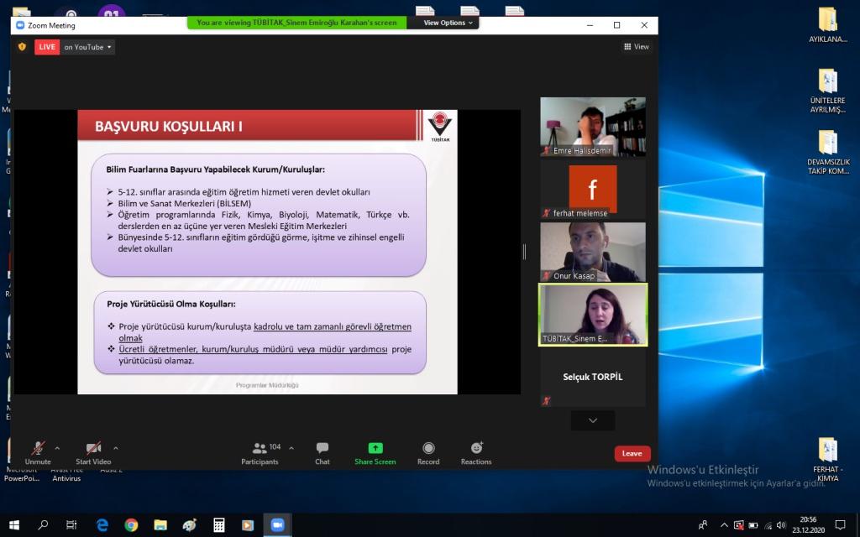Unmute the microphone in Zoom
This screenshot has height=537, width=860.
pyautogui.click(x=38, y=451)
